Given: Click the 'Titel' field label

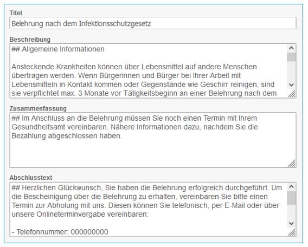Looking at the screenshot, I should pos(16,13).
